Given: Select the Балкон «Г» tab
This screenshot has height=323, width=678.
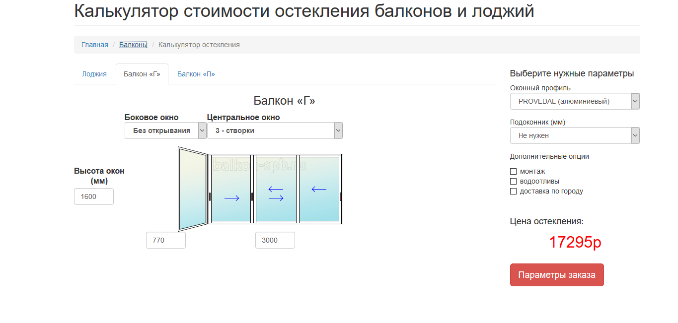Looking at the screenshot, I should click(142, 73).
